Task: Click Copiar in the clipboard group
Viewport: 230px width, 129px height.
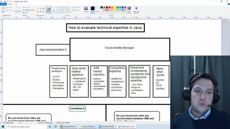Action: coord(9,10)
